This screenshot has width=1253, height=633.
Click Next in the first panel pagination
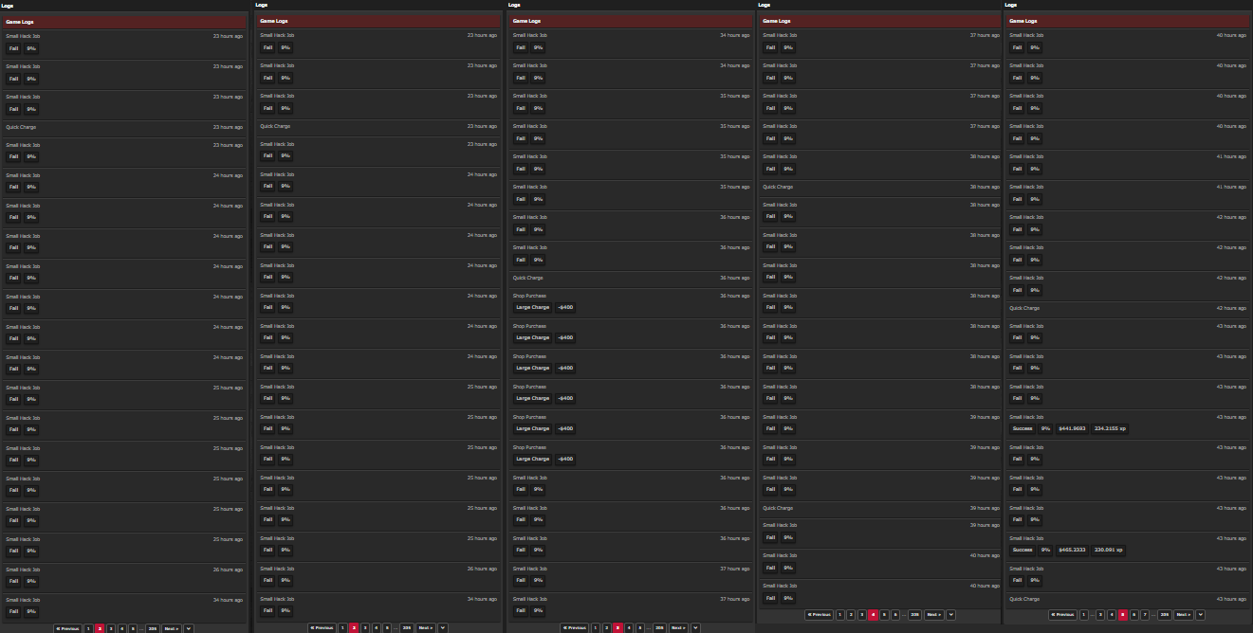[172, 628]
